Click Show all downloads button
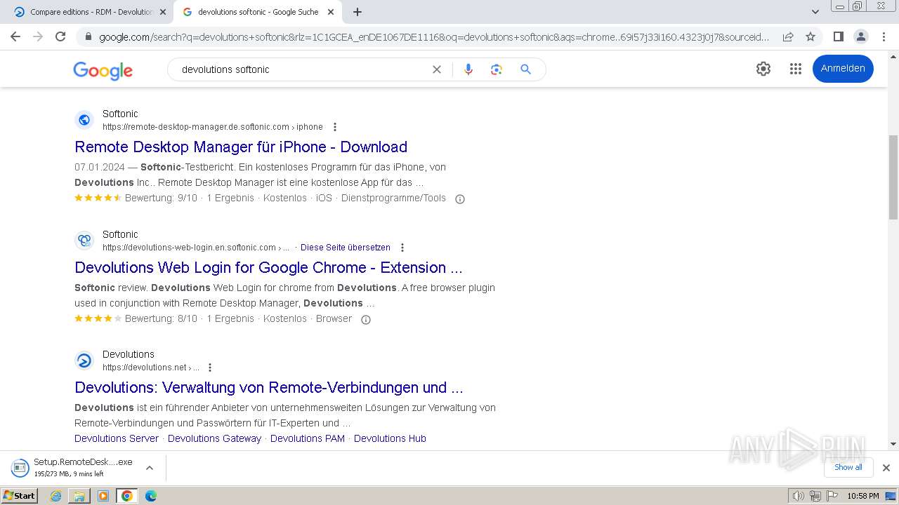Viewport: 899px width, 505px height. [848, 467]
